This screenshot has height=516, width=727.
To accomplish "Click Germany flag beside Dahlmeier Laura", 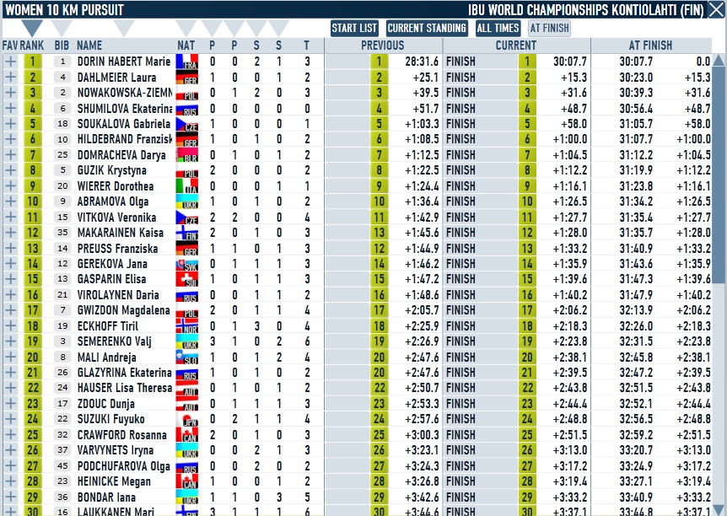I will tap(187, 77).
